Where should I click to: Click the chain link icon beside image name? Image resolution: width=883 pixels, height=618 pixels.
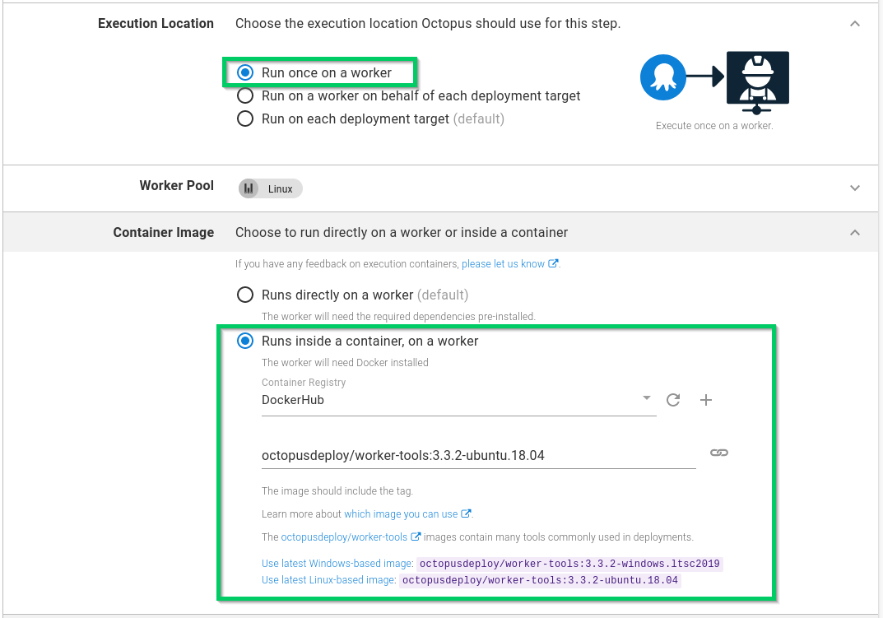tap(718, 453)
